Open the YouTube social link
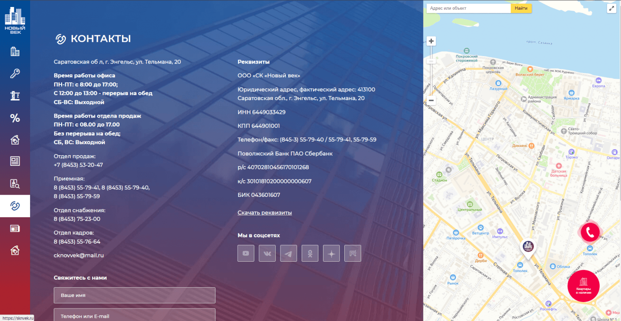Screen dimensions: 621x321 [x=246, y=253]
